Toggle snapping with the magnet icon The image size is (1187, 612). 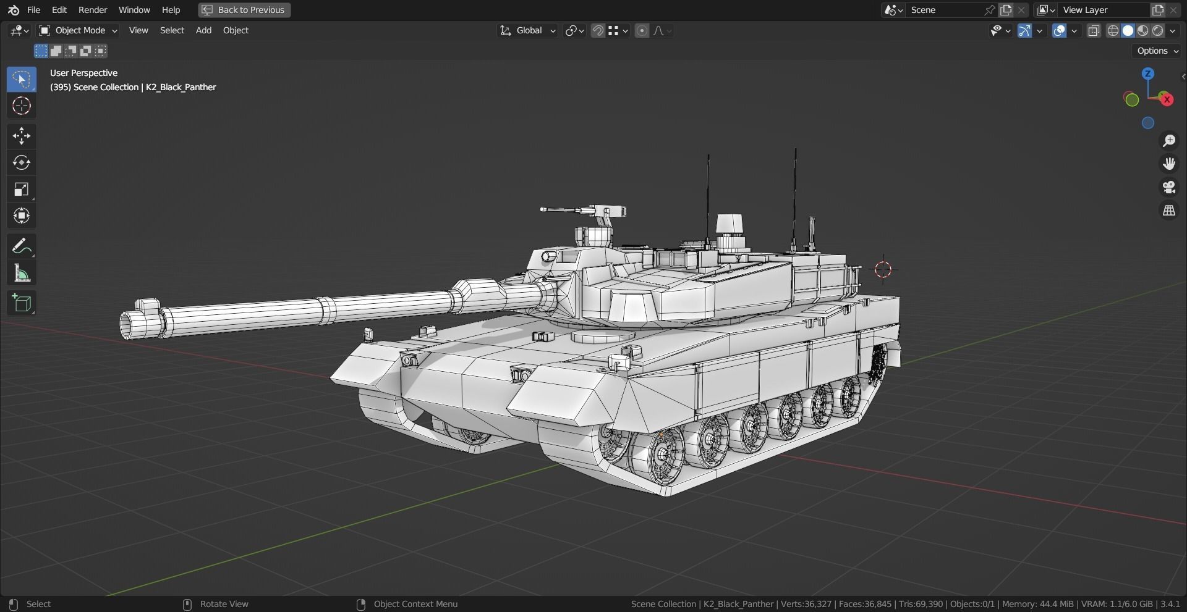pos(598,30)
